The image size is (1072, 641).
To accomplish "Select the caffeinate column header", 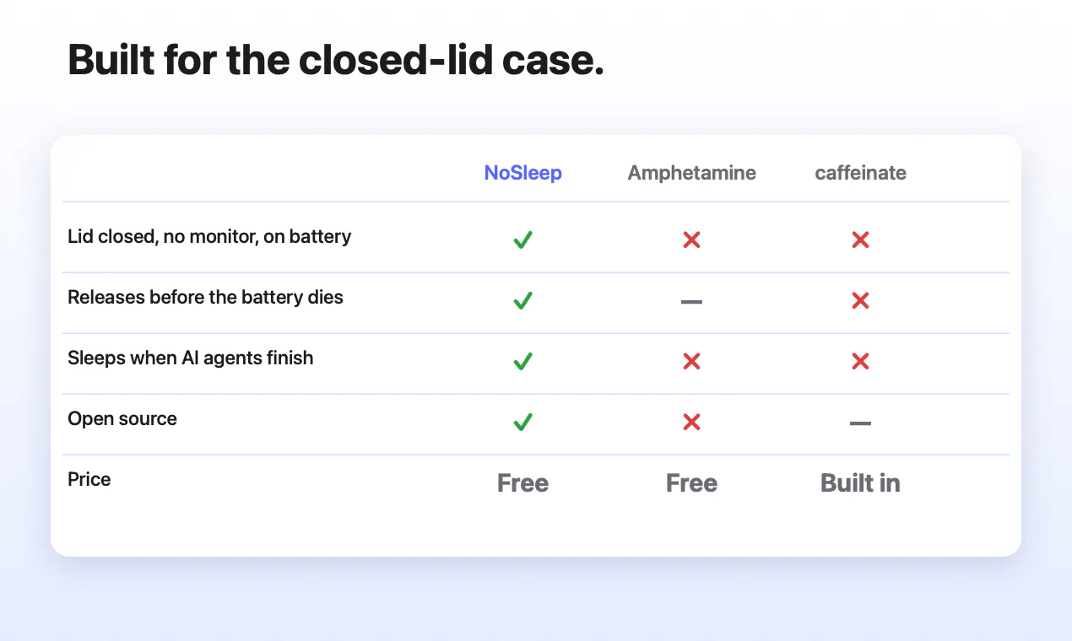I will pyautogui.click(x=860, y=173).
